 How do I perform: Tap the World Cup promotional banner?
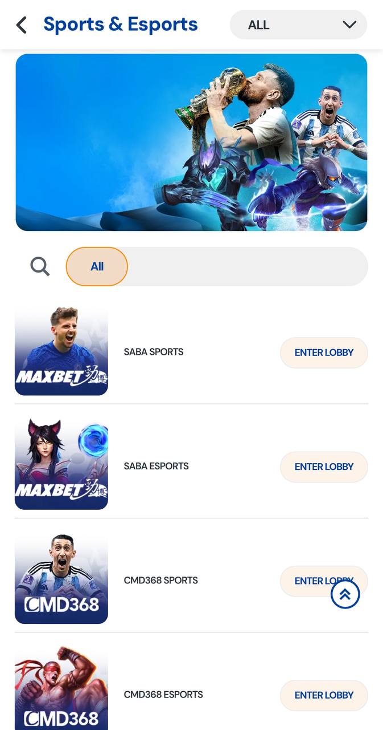click(191, 143)
